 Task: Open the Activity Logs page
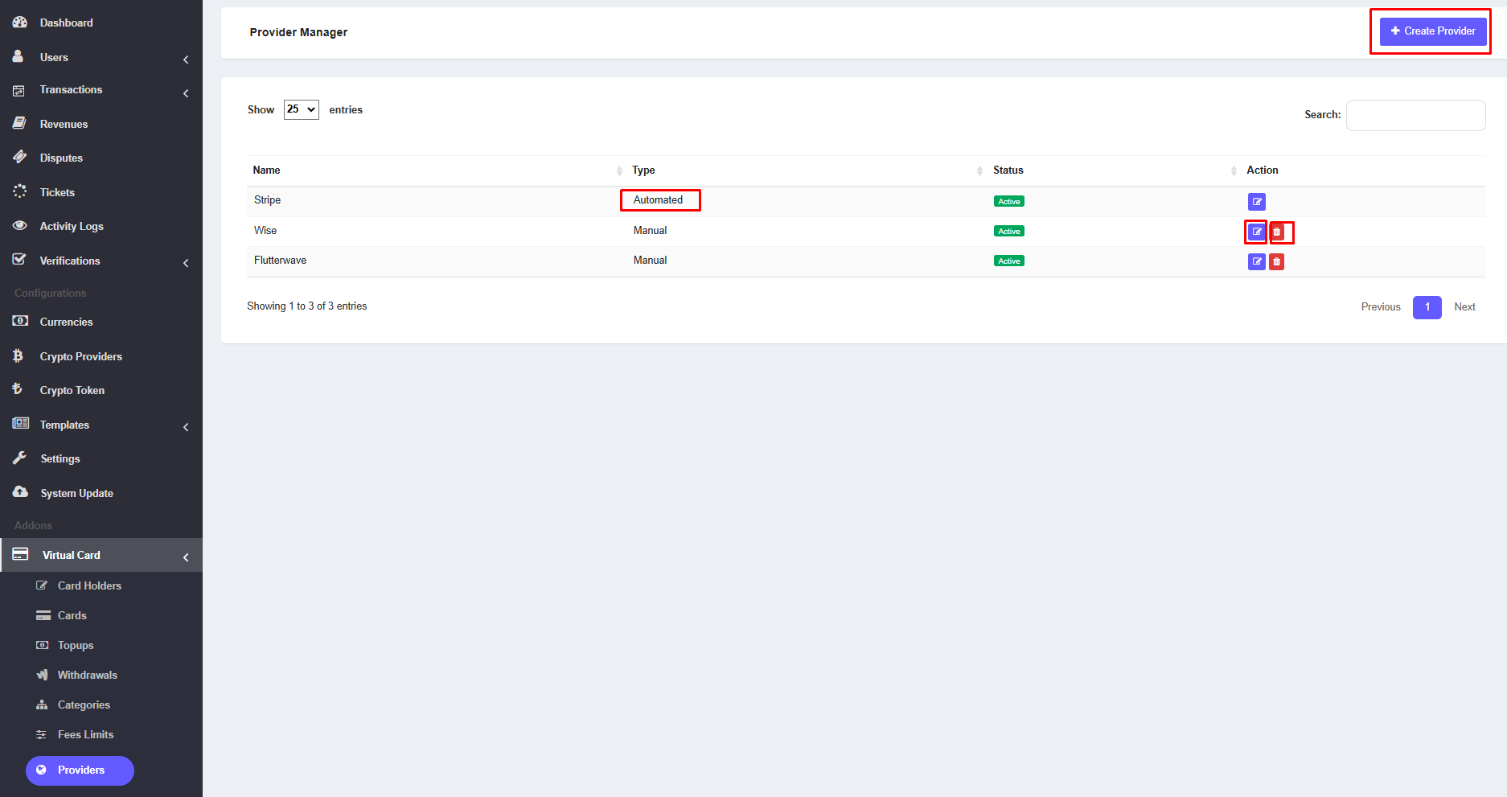point(72,226)
